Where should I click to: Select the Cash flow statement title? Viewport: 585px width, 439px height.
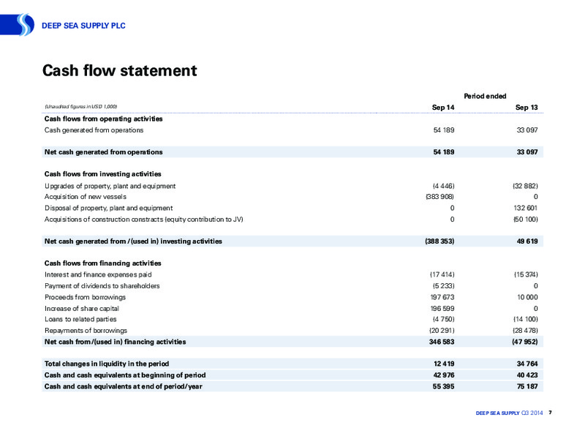point(119,70)
